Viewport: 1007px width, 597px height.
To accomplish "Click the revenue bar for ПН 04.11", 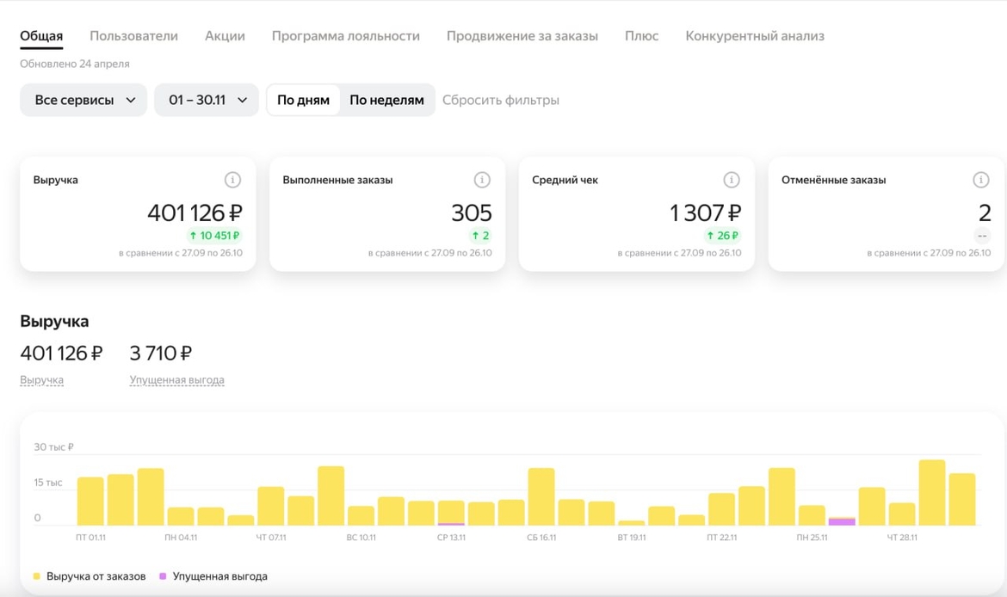I will point(181,517).
